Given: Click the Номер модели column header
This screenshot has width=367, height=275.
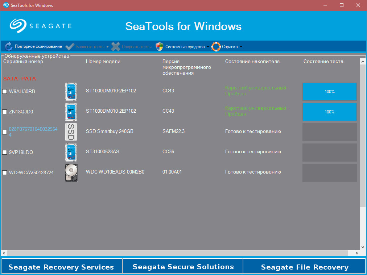Looking at the screenshot, I should (x=103, y=62).
